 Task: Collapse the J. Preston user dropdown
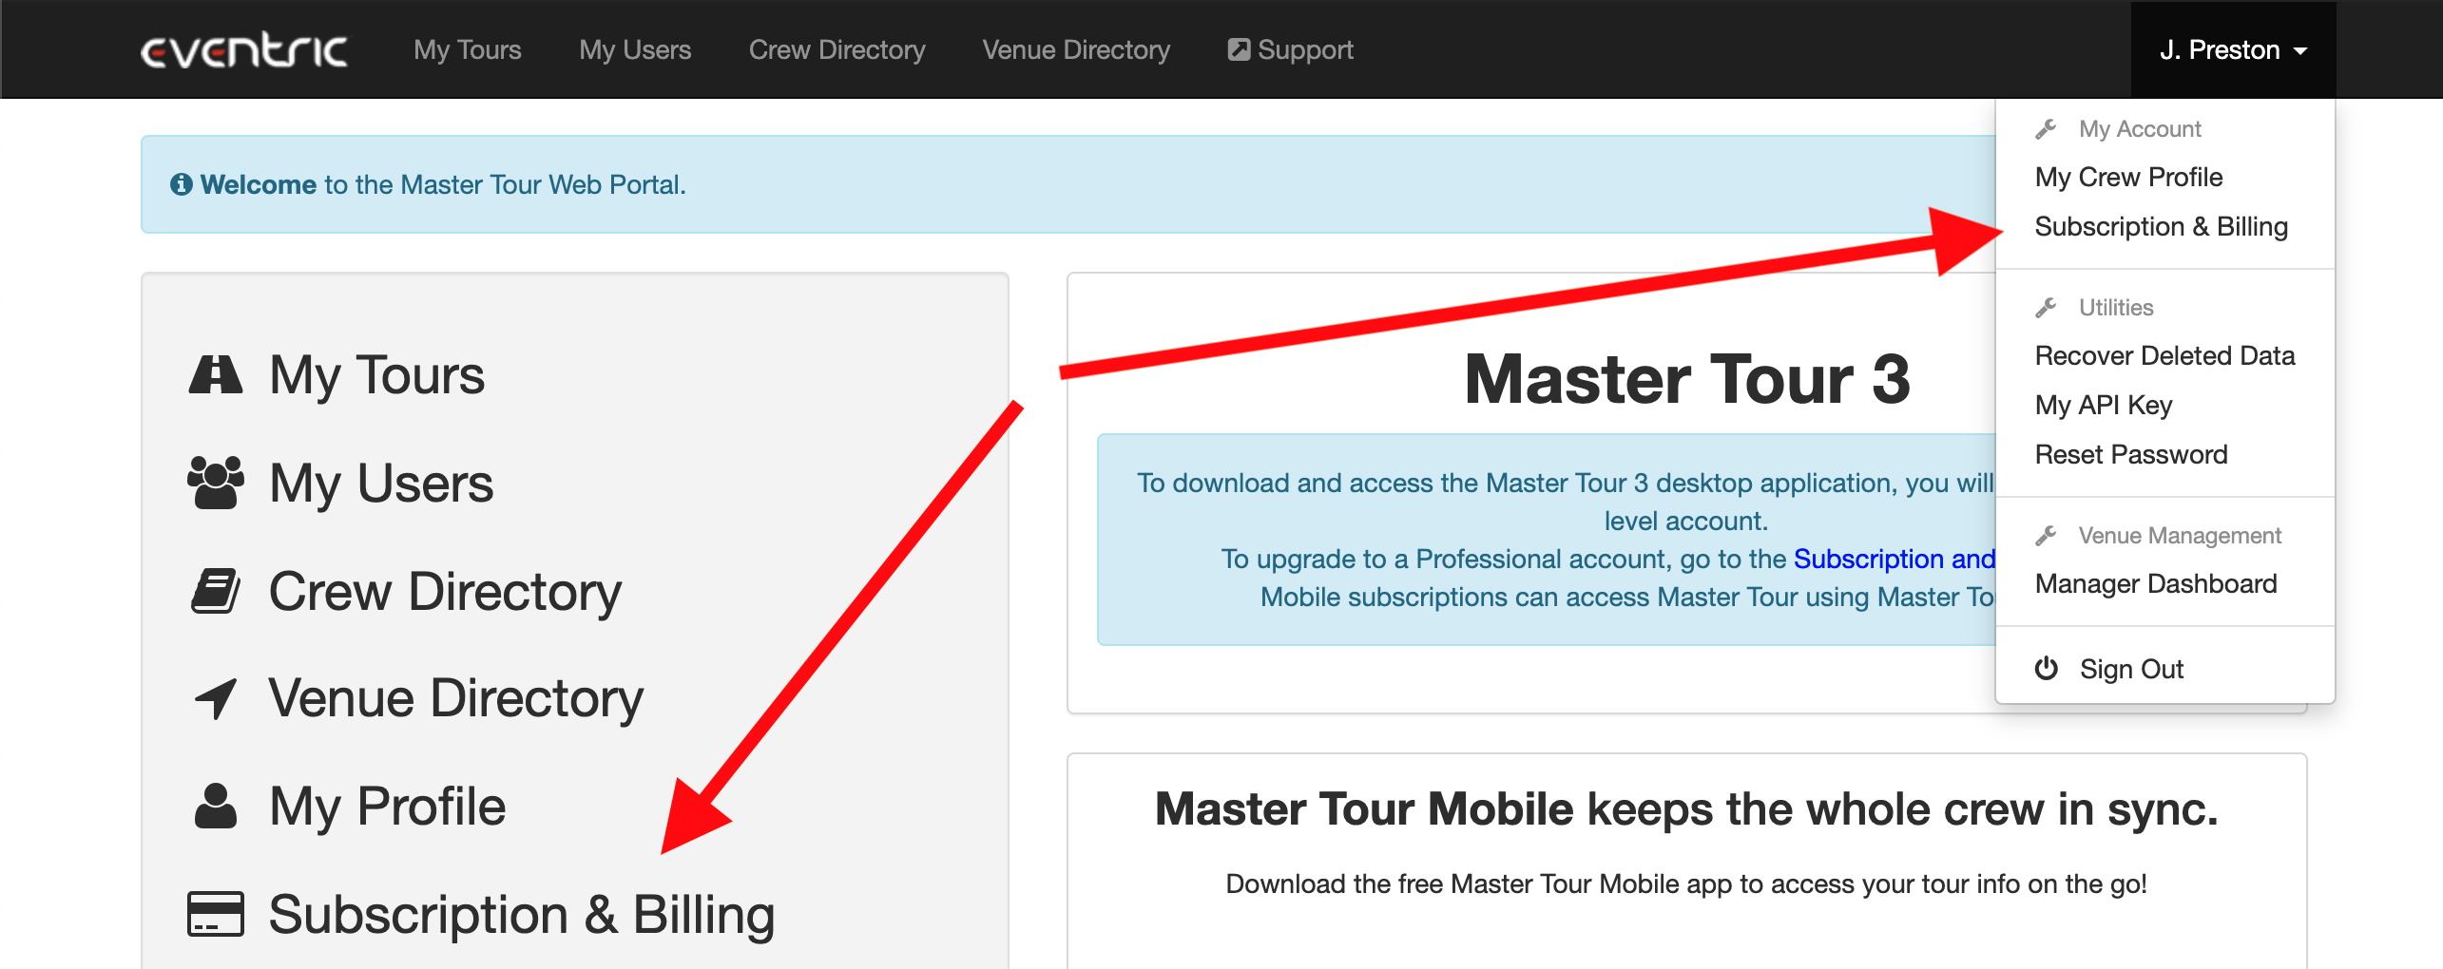click(x=2233, y=49)
